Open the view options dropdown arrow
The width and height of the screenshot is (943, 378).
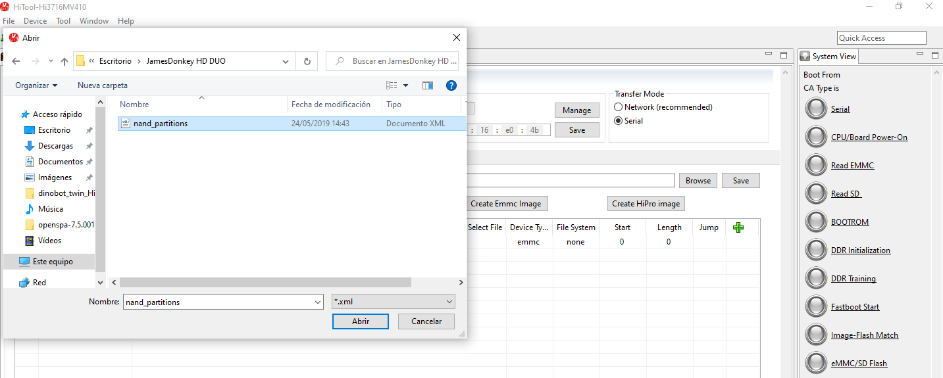(405, 85)
